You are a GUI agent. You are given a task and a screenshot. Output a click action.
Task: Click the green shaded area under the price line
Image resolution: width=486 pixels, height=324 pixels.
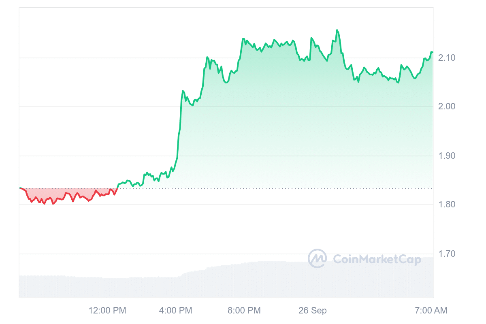[x=283, y=122]
